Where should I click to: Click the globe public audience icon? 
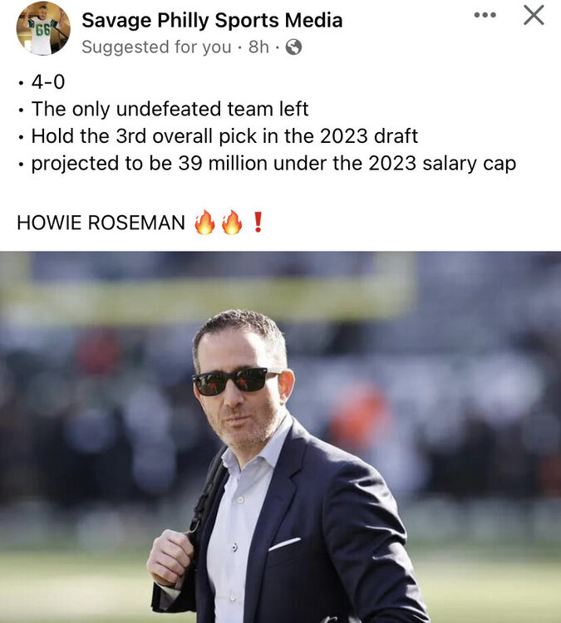pos(293,47)
